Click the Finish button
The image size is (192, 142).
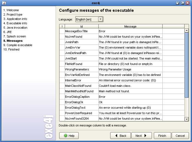click(162, 135)
